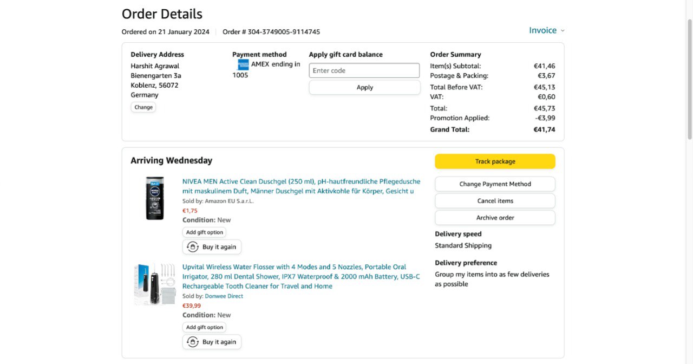
Task: Click the yellow Track package button
Action: 495,161
